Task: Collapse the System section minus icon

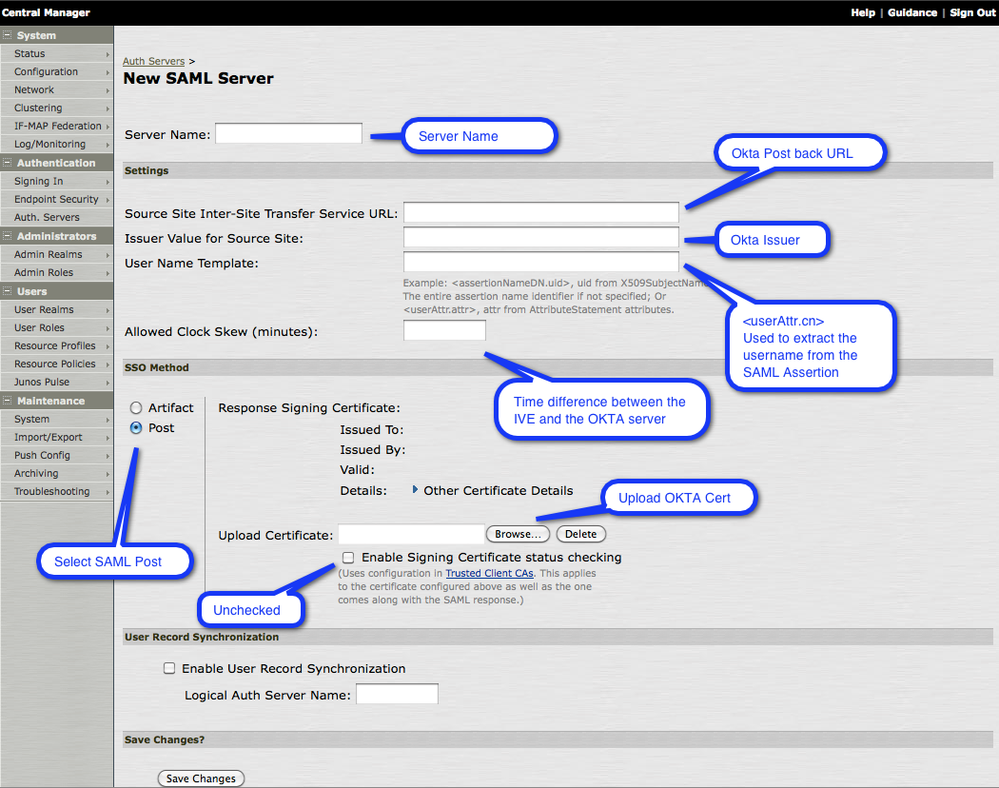Action: pos(8,35)
